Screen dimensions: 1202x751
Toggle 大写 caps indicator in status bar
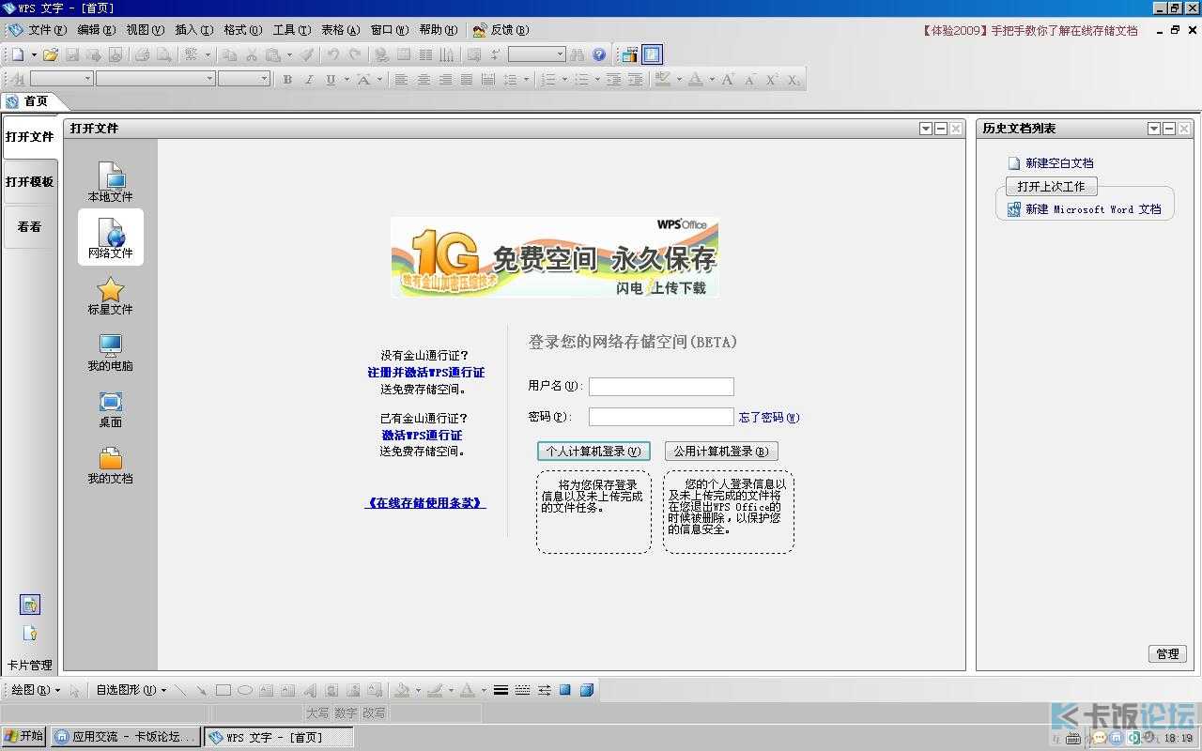point(317,713)
